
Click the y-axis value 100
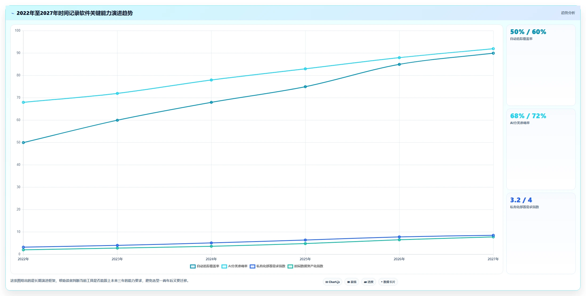click(x=18, y=31)
